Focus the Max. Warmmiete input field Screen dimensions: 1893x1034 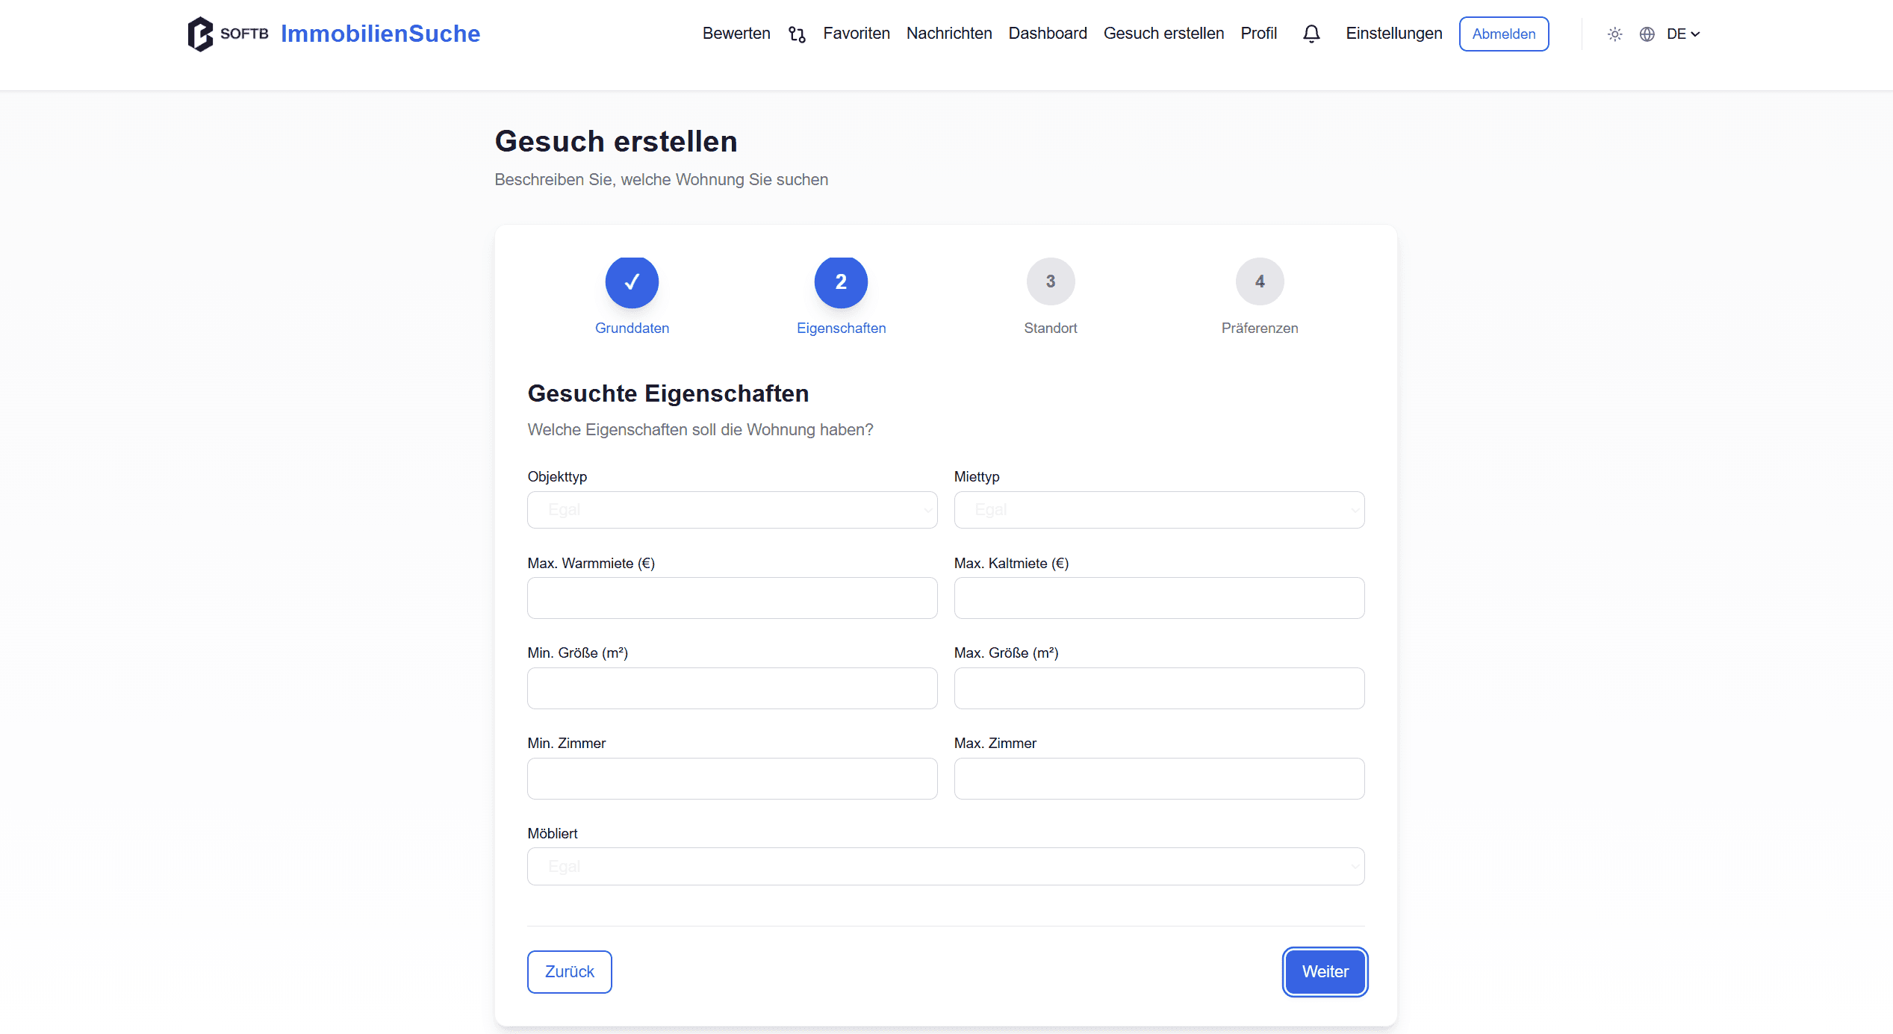732,598
